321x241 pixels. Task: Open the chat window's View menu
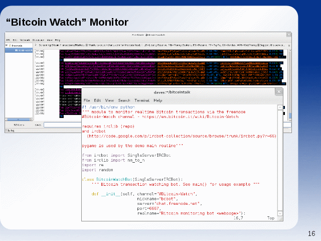click(x=50, y=40)
